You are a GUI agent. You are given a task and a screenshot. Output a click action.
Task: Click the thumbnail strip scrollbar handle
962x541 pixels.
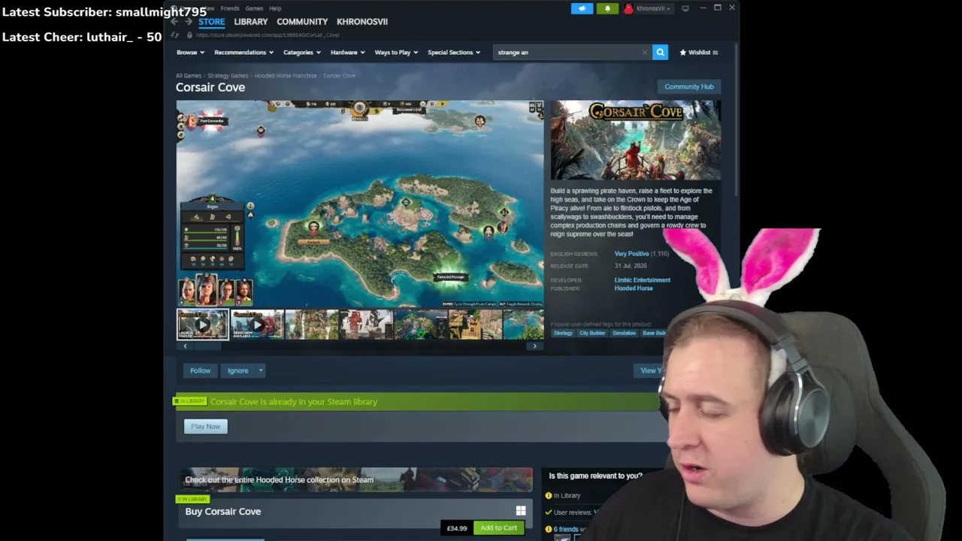click(207, 346)
